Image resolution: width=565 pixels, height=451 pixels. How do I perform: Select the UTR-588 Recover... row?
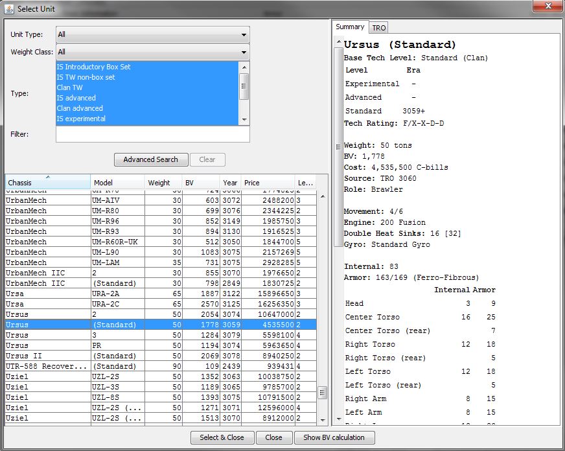click(x=161, y=366)
